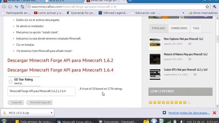Click the page scrollbar up arrow
219x123 pixels.
217,18
